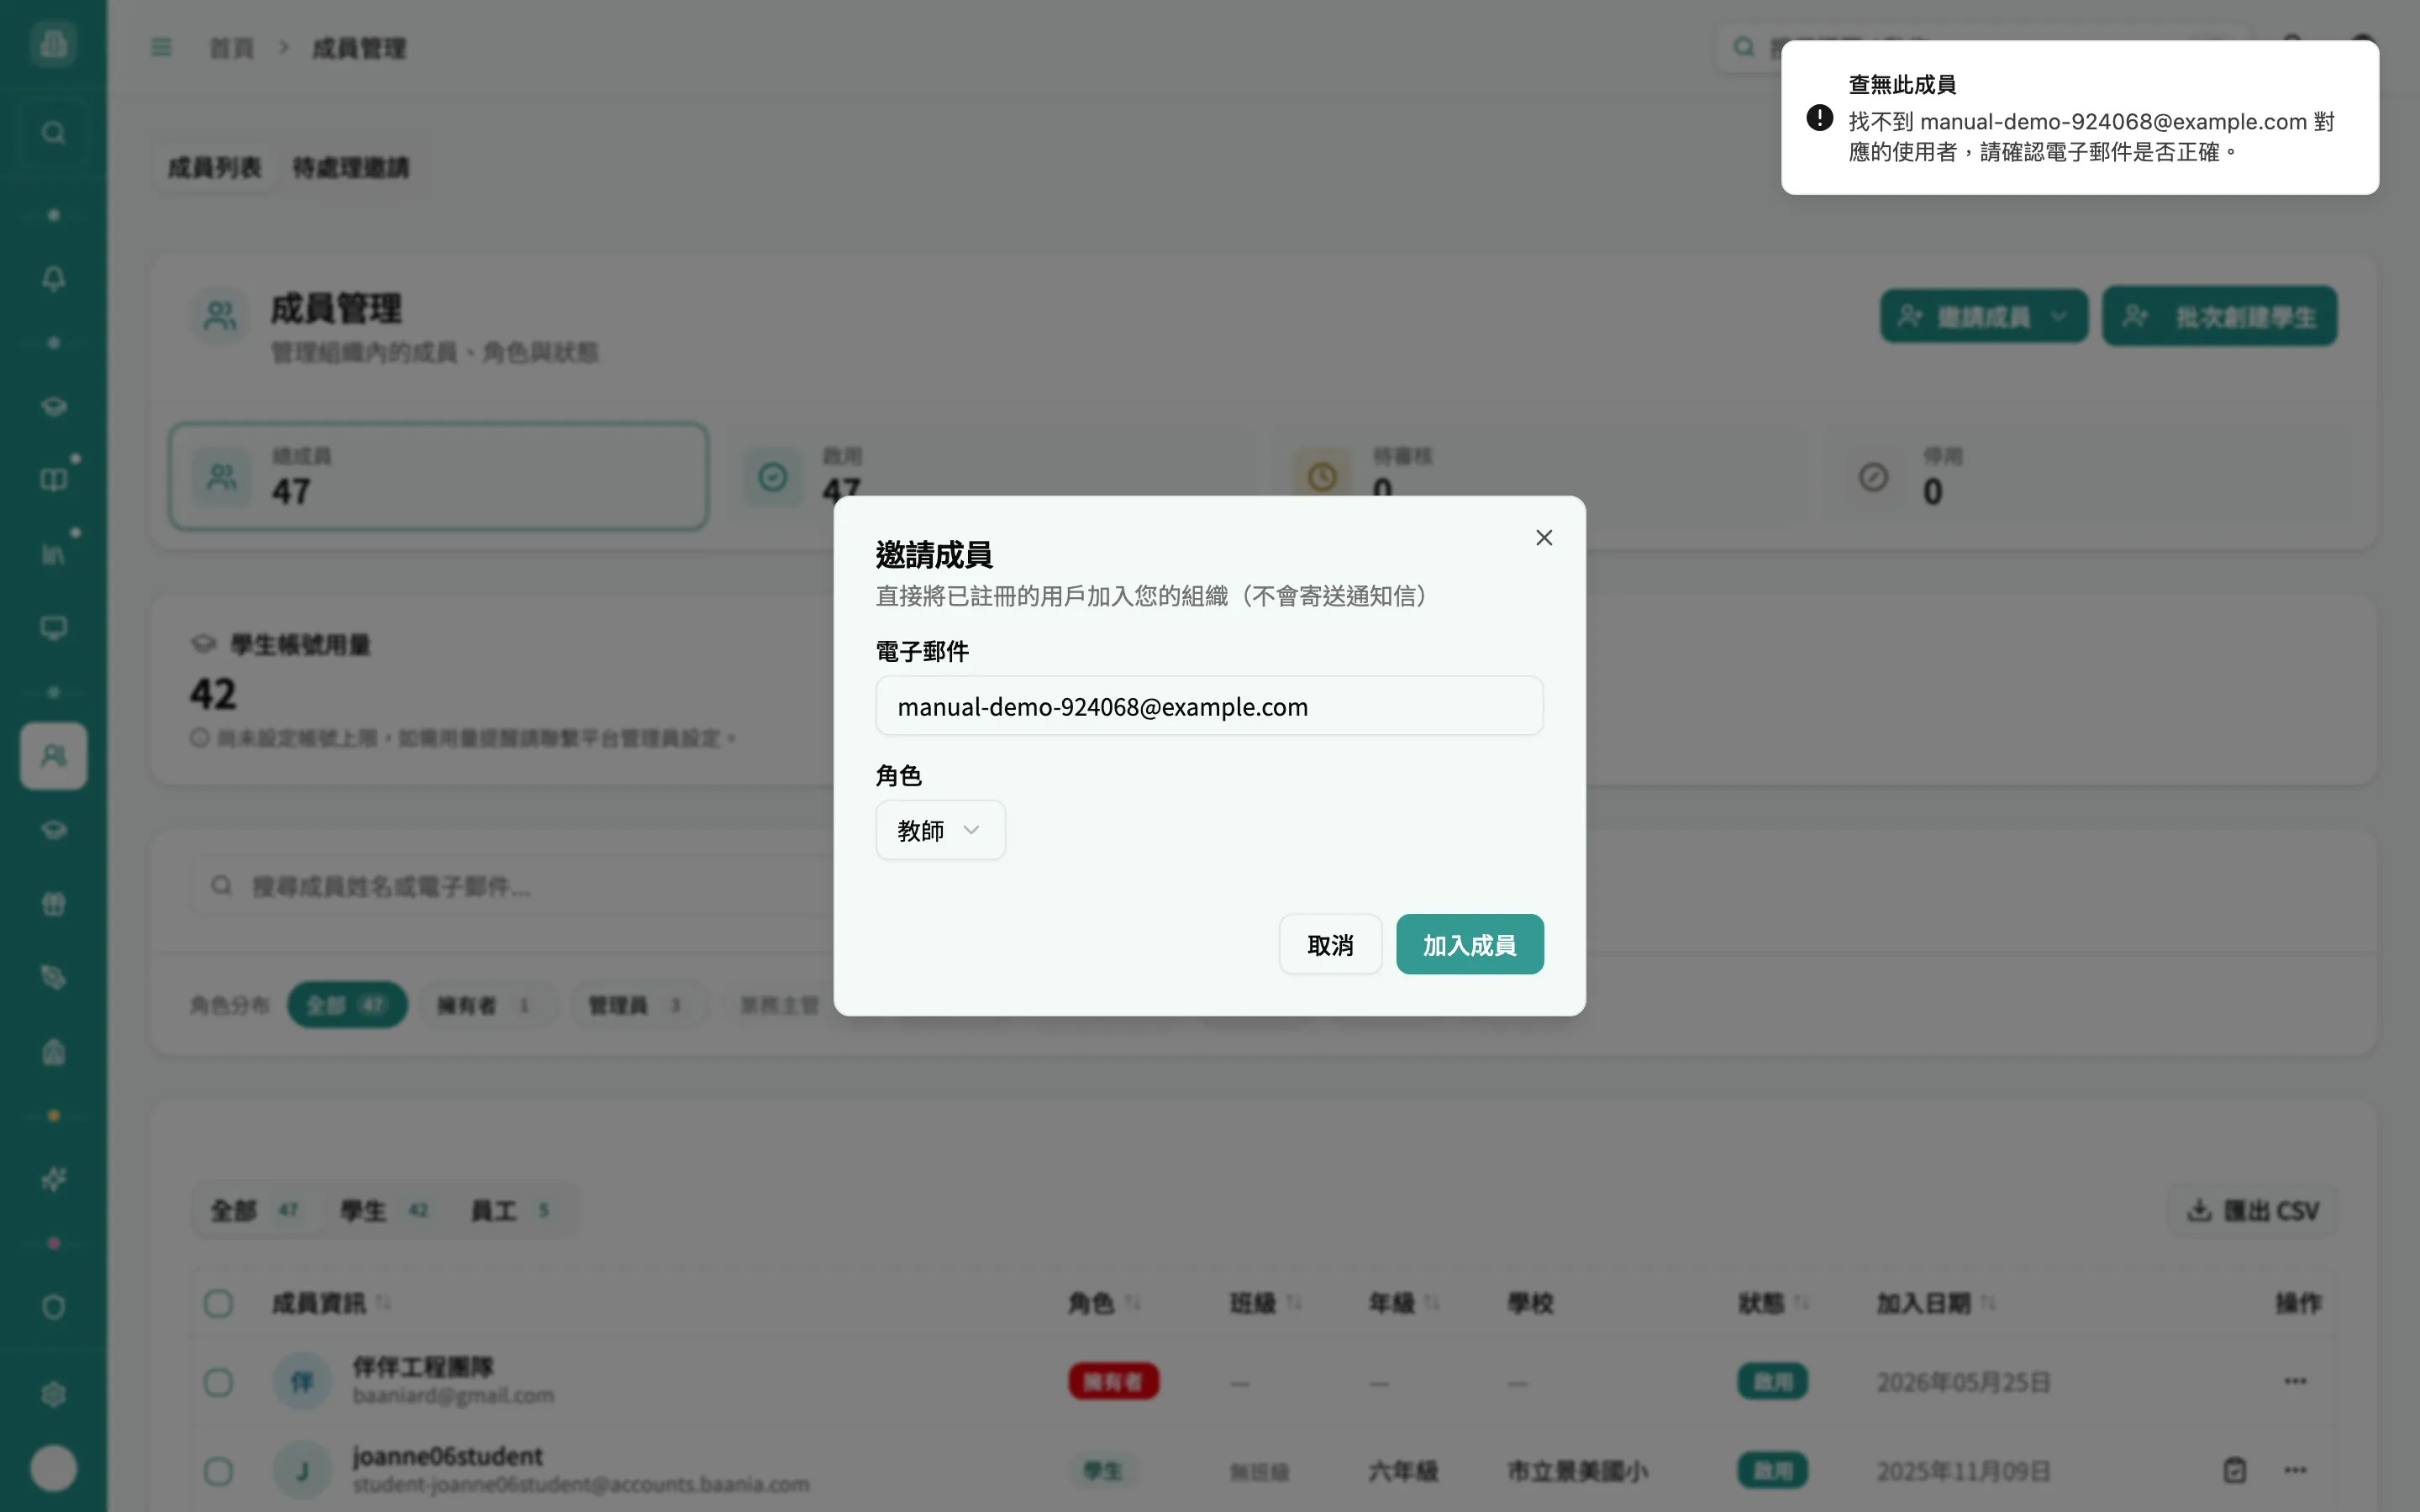Select highlighted members icon in sidebar
Image resolution: width=2420 pixels, height=1512 pixels.
(53, 756)
